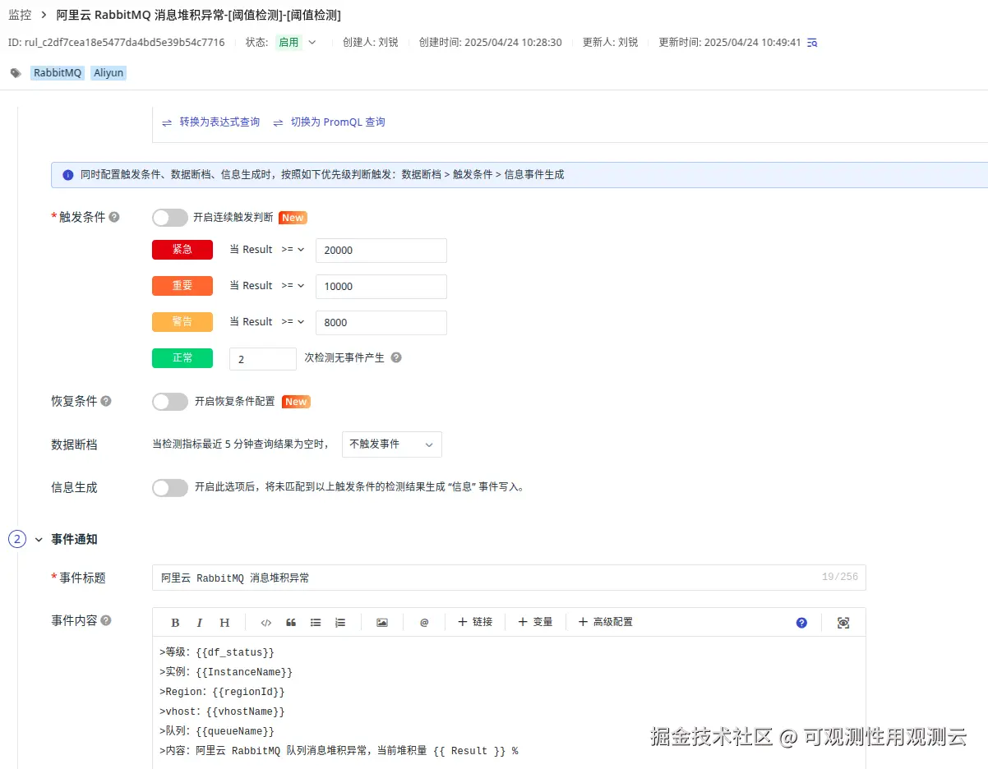Insert a numbered list
Image resolution: width=988 pixels, height=769 pixels.
340,623
